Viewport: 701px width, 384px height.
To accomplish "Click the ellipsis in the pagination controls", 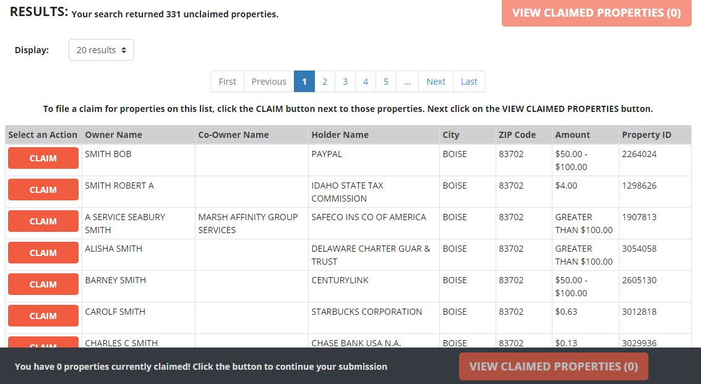I will 407,81.
